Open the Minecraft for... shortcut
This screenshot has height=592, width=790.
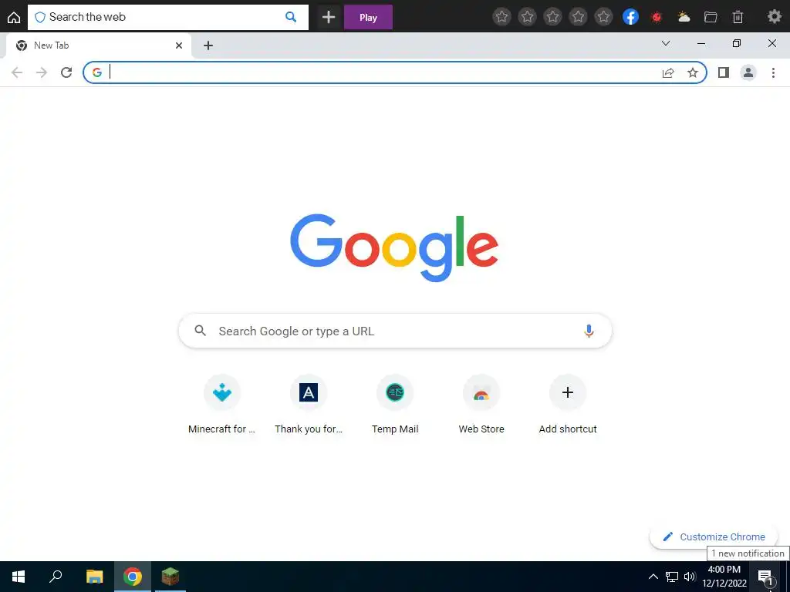point(221,405)
